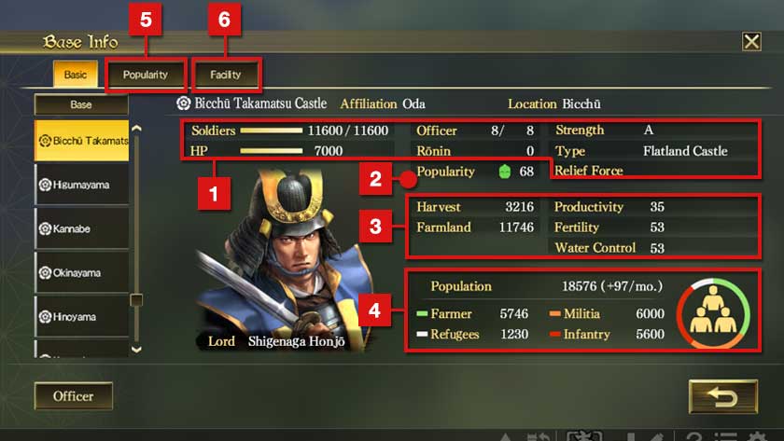Click the crest icon beside Okinayama
Image resolution: width=784 pixels, height=441 pixels.
click(45, 272)
